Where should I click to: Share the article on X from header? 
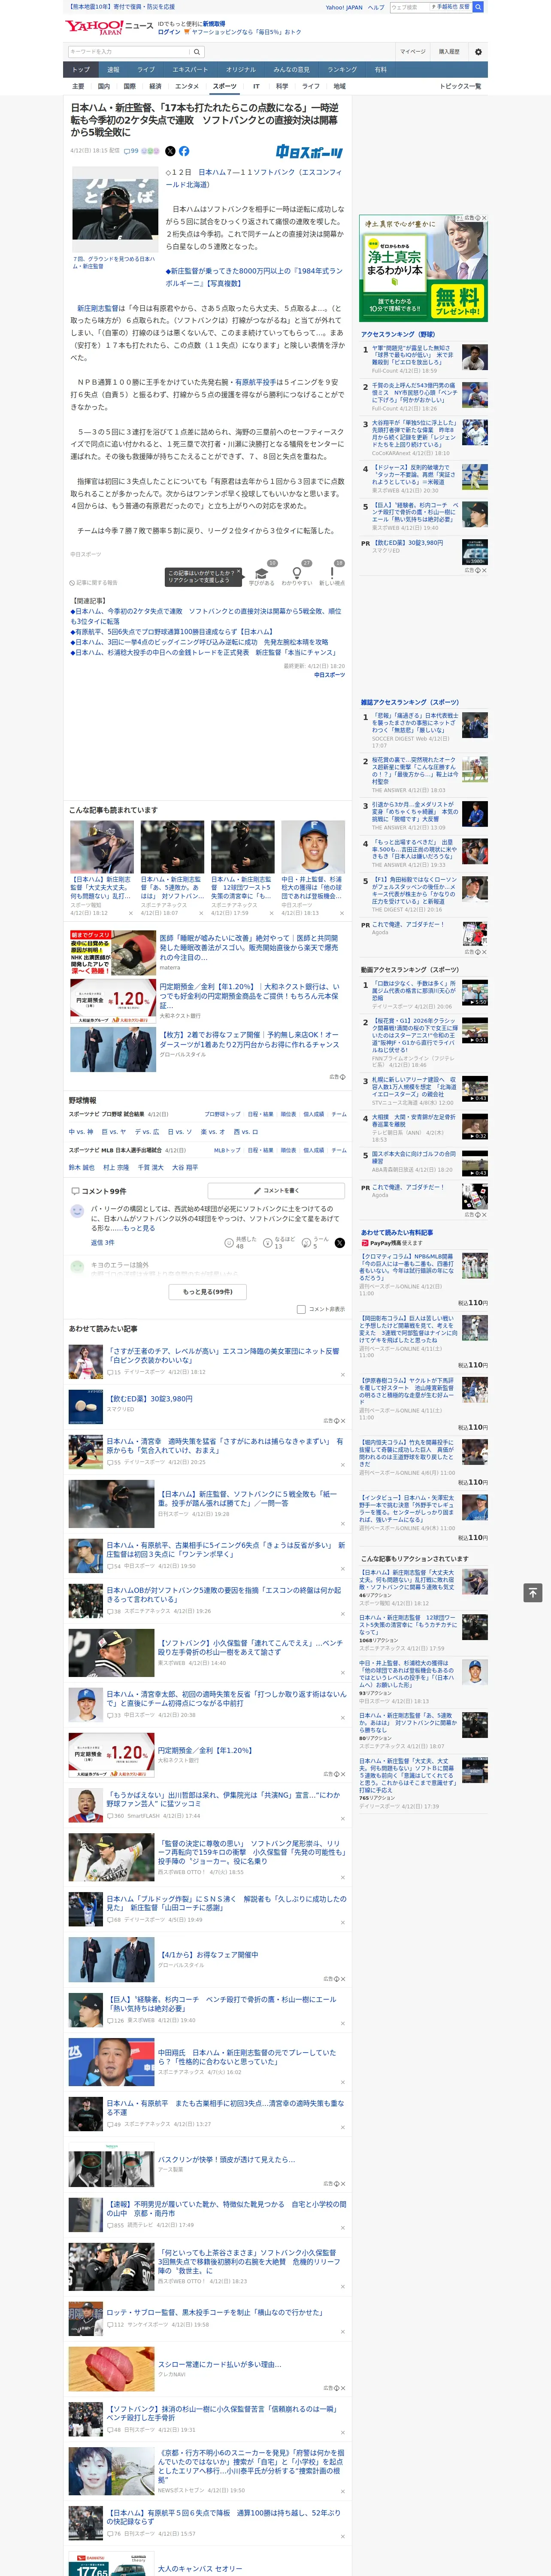point(170,151)
